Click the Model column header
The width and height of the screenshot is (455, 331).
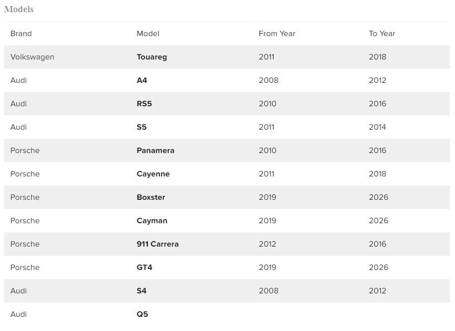(x=148, y=34)
